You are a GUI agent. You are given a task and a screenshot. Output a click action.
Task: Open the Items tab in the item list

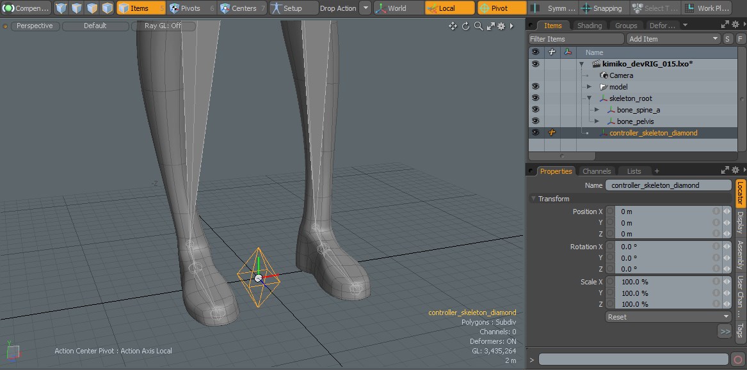click(553, 26)
